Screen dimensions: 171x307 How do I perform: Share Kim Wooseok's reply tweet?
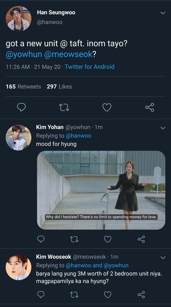[x=141, y=294]
